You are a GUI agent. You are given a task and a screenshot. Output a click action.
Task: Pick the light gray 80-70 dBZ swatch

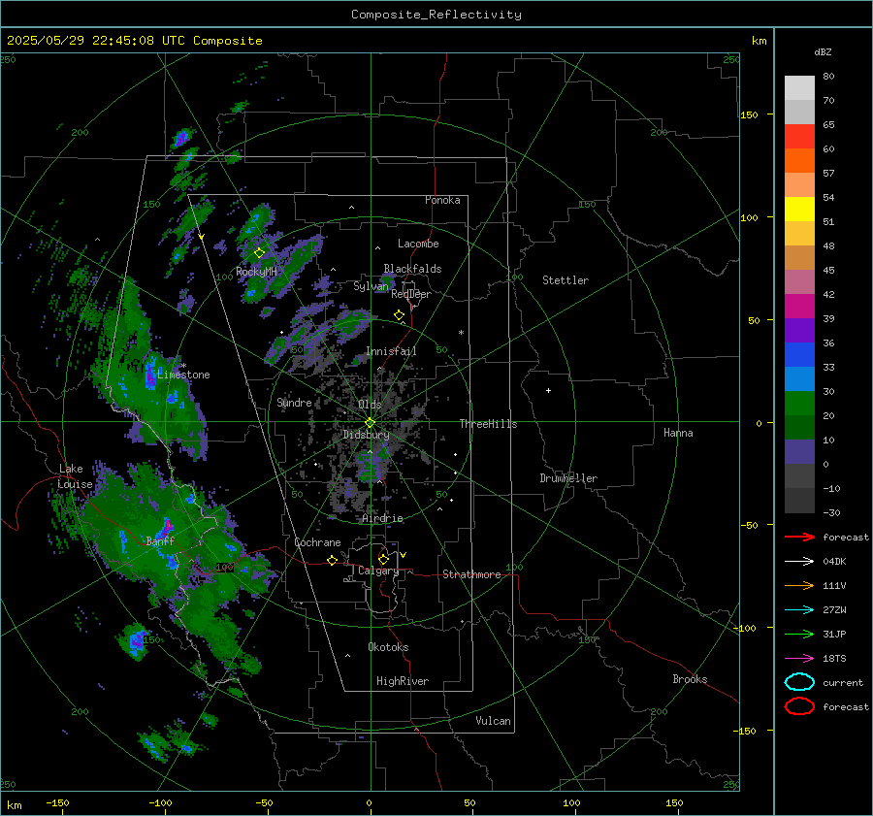coord(799,88)
